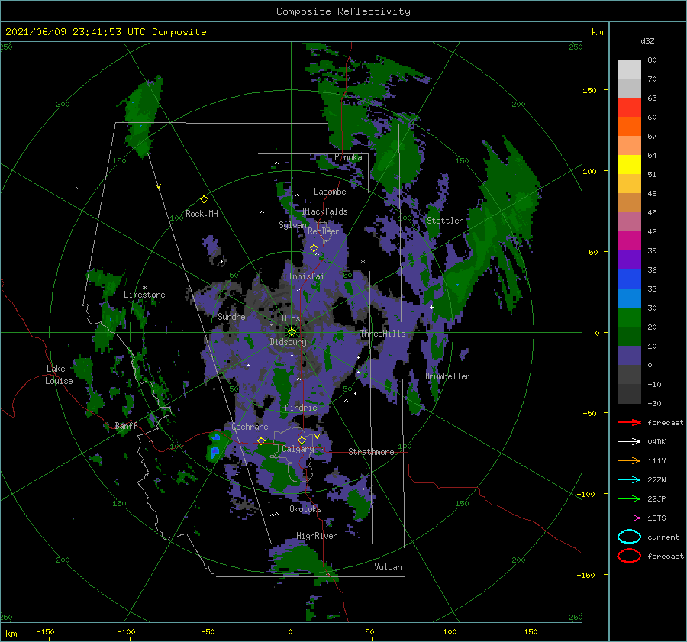687x642 pixels.
Task: Click the yellow radar-center marker at Olds
Action: (292, 332)
